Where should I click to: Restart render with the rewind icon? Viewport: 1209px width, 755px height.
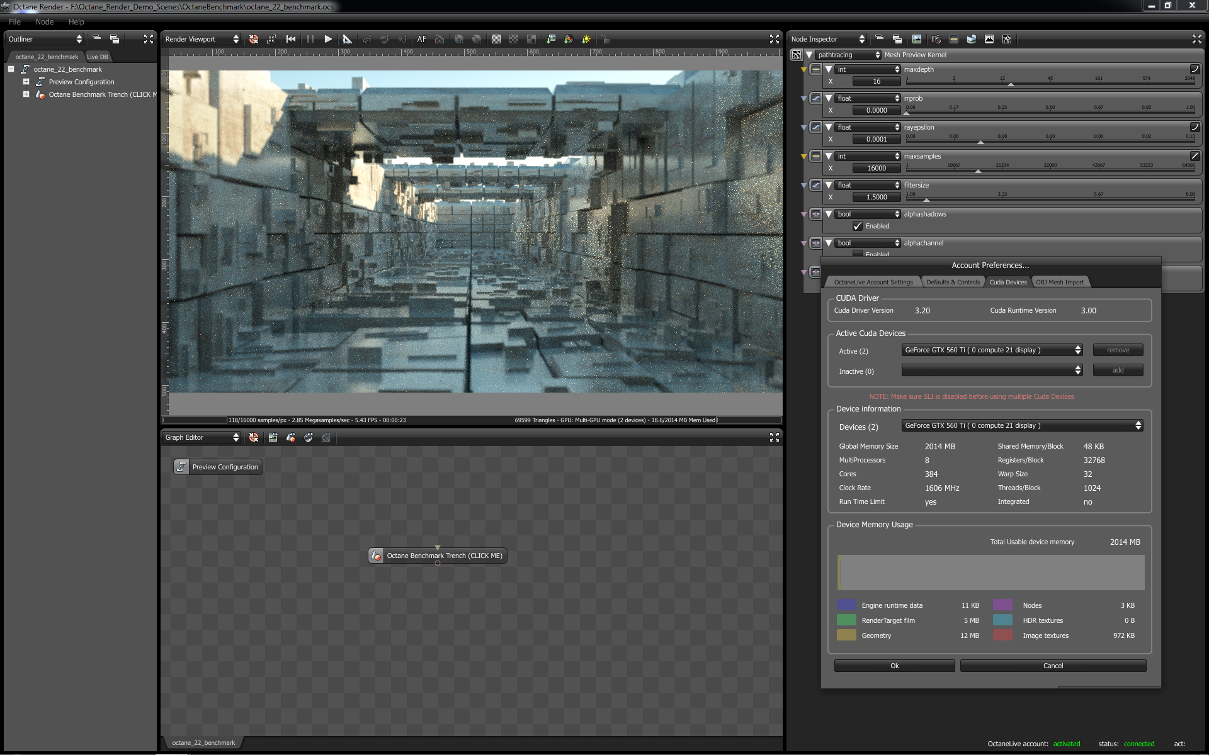click(x=291, y=39)
